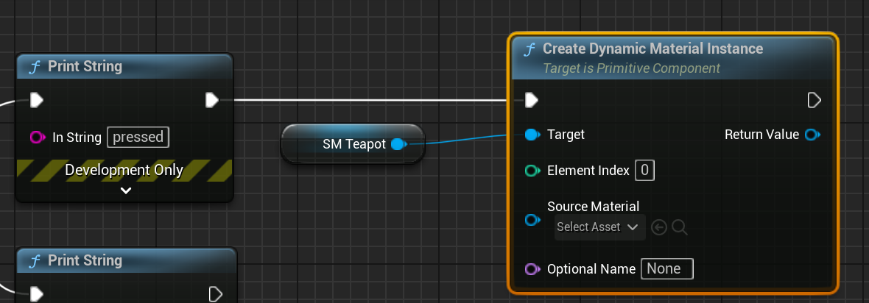This screenshot has height=303, width=869.
Task: Select the Create Dynamic Material Instance node title
Action: coord(653,49)
